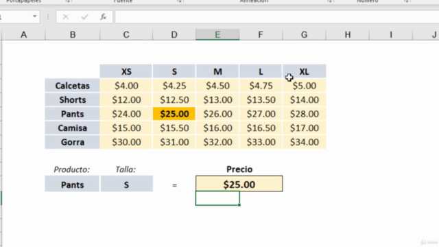The image size is (439, 247).
Task: Click the XL size header cell
Action: [x=305, y=71]
